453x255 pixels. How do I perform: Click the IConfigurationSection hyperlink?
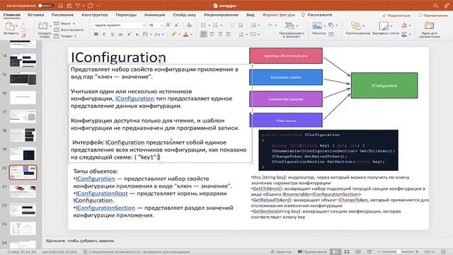coord(105,208)
